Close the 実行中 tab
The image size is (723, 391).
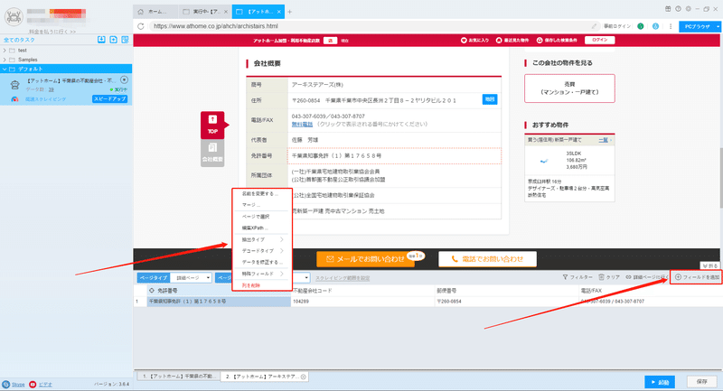coord(226,12)
